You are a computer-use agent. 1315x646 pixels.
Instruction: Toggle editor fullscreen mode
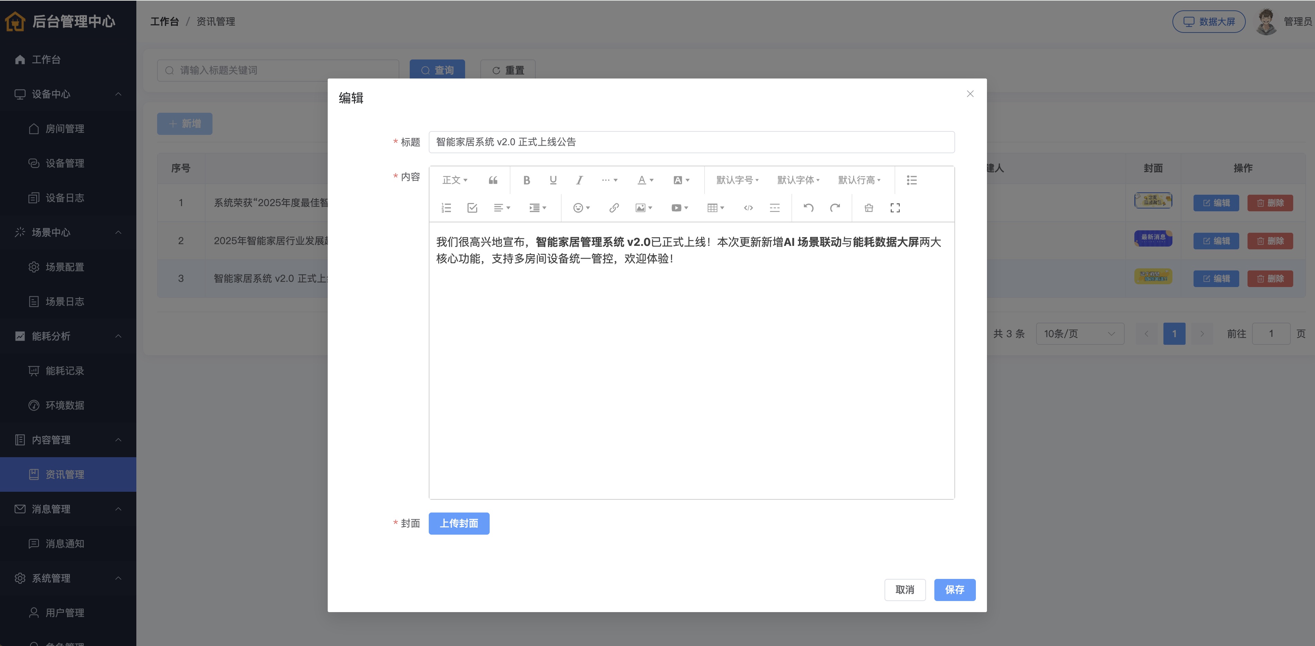point(895,208)
